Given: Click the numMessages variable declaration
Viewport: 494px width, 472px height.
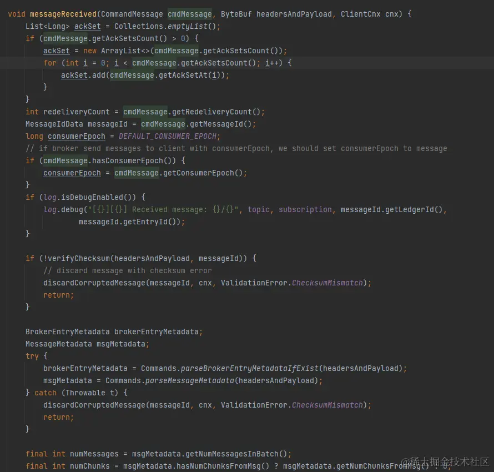Looking at the screenshot, I should 94,454.
